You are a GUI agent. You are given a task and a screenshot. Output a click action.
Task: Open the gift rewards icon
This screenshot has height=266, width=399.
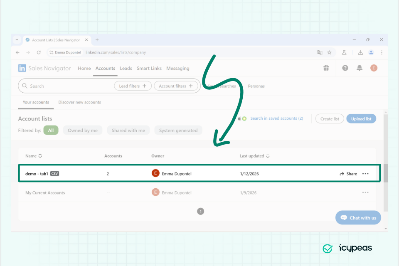pos(326,68)
